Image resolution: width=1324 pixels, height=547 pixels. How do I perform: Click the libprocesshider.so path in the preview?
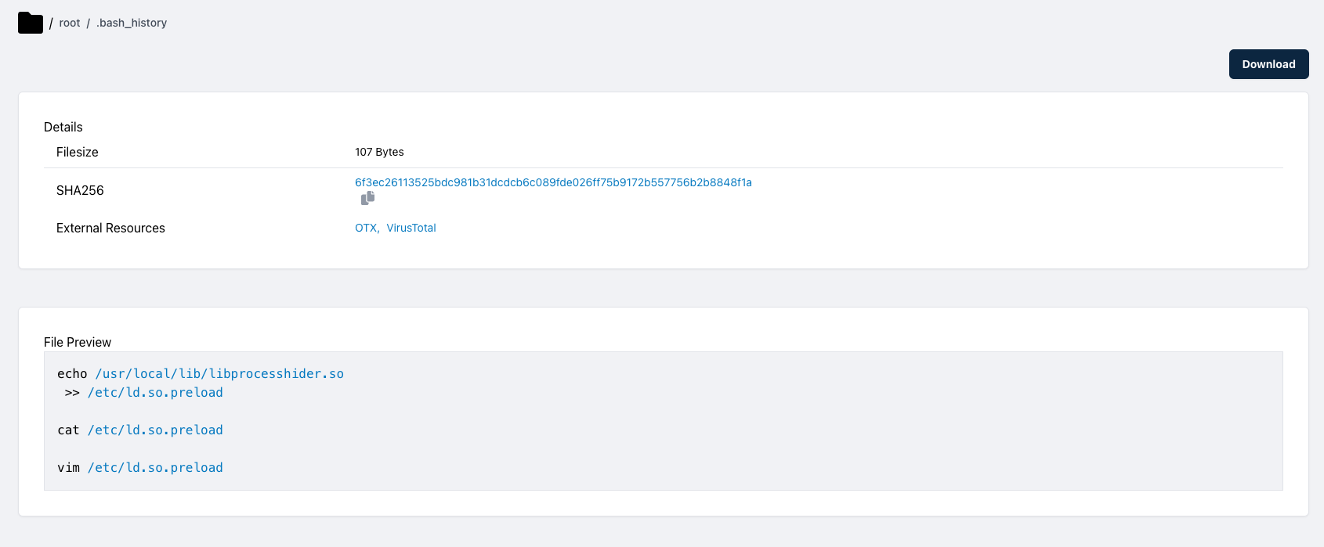pos(219,374)
